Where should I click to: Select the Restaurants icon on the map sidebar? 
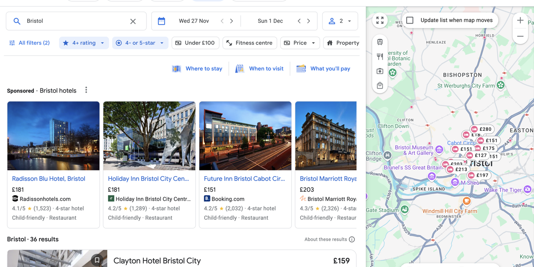[x=380, y=57]
